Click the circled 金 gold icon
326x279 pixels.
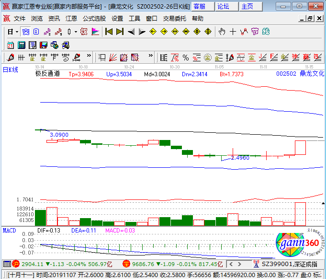pyautogui.click(x=208, y=58)
